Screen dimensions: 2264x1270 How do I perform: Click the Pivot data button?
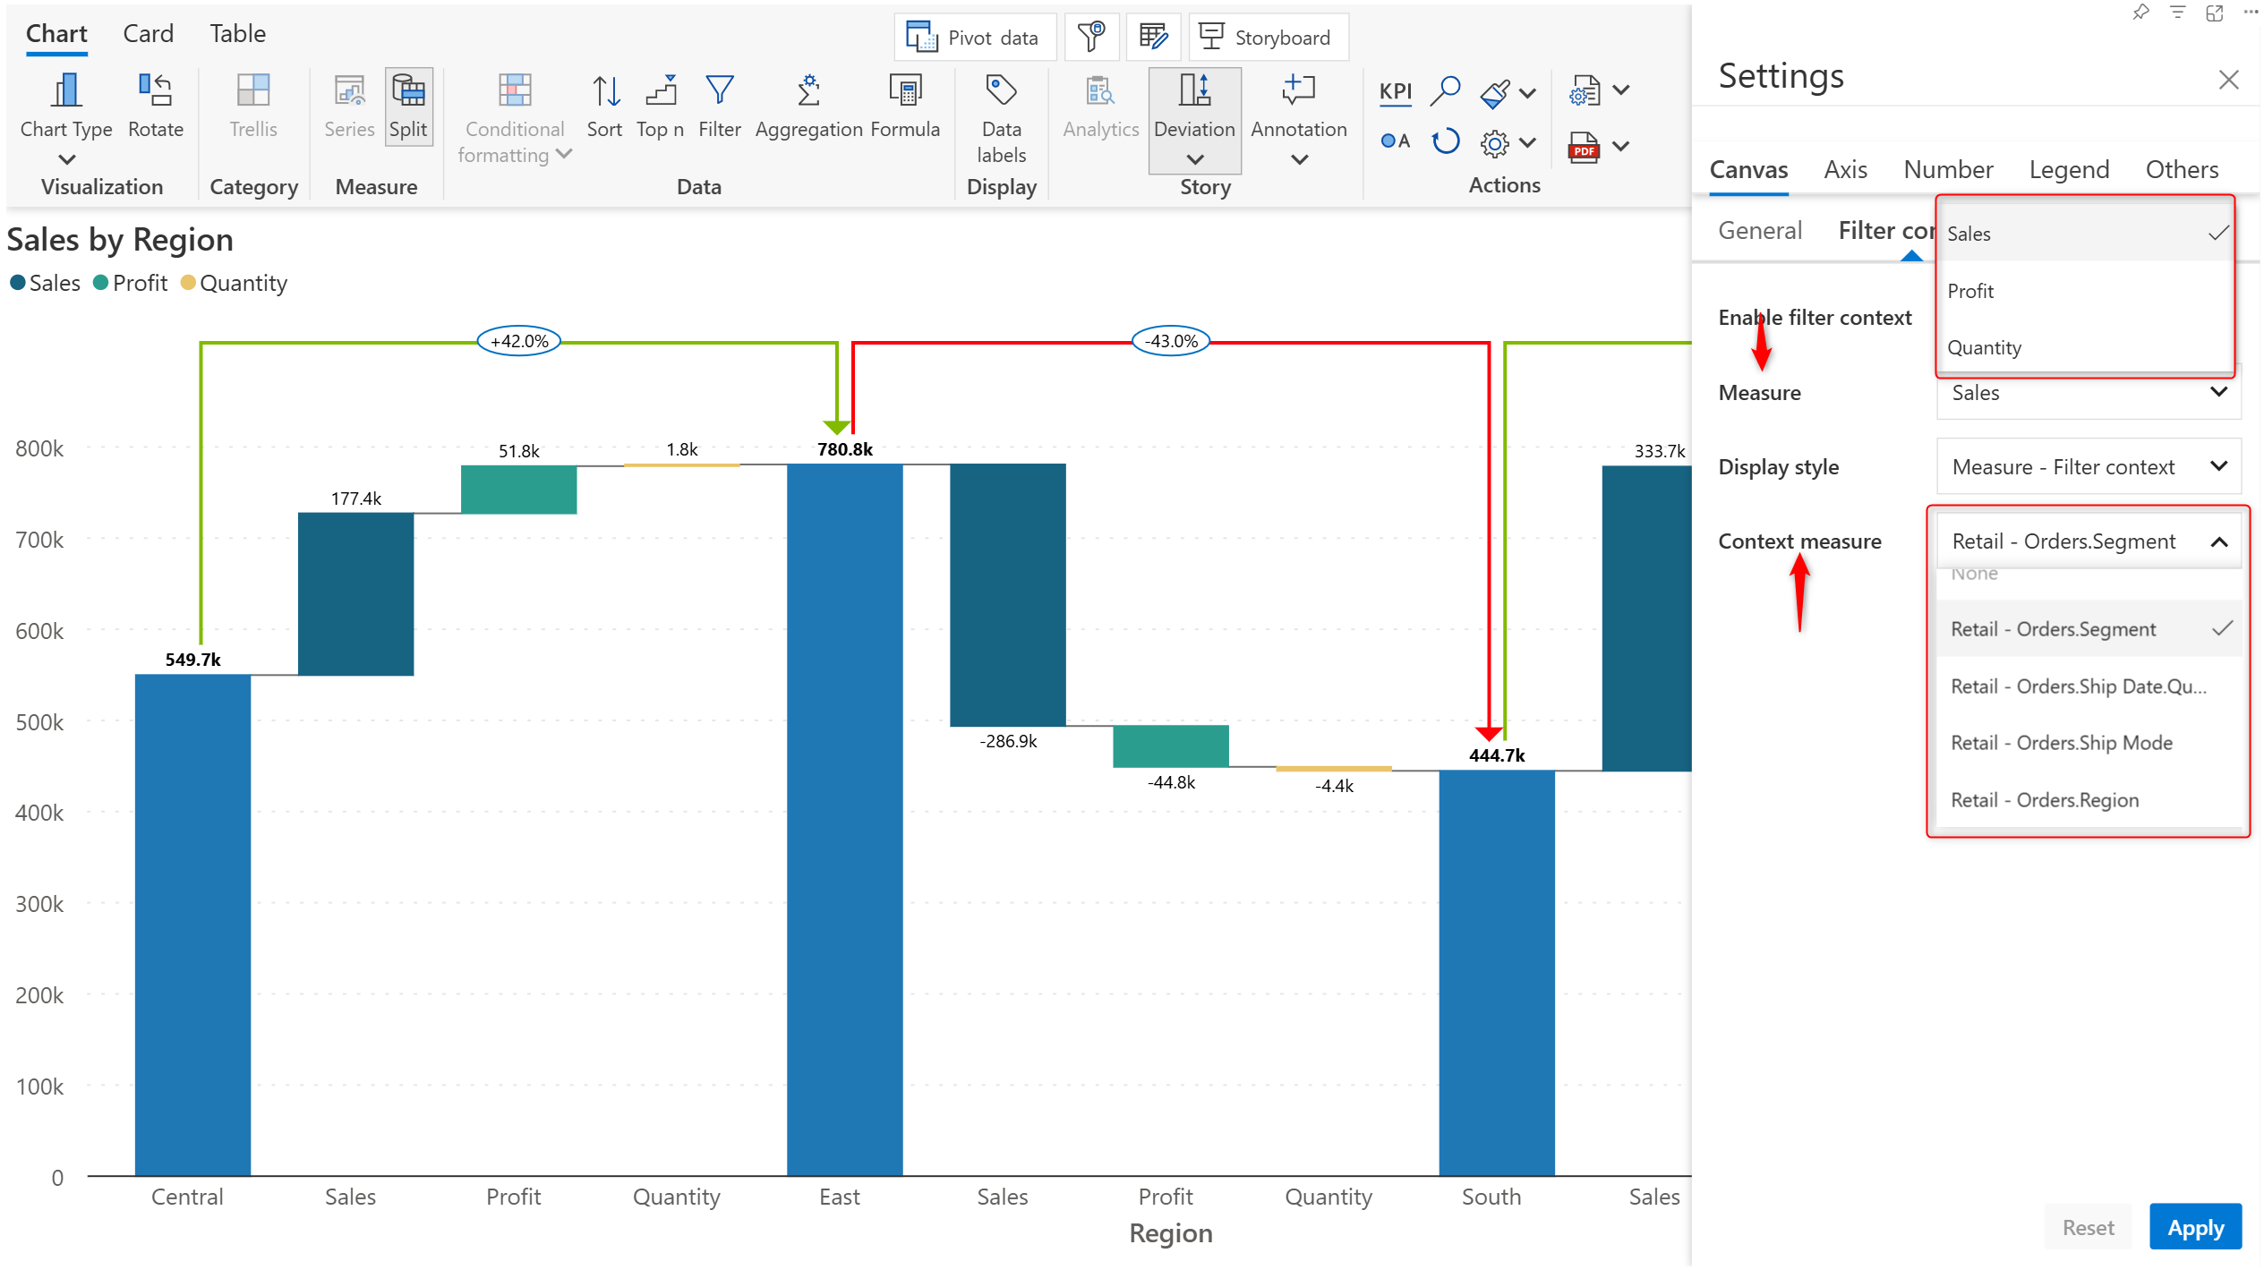(974, 38)
